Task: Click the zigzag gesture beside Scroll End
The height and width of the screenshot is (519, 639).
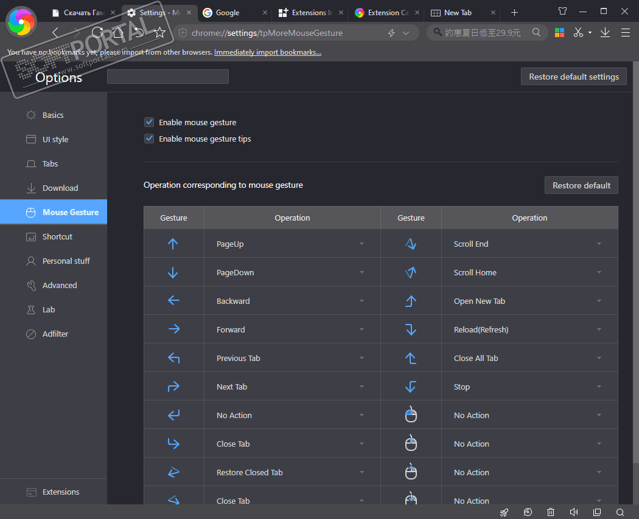Action: pos(411,244)
